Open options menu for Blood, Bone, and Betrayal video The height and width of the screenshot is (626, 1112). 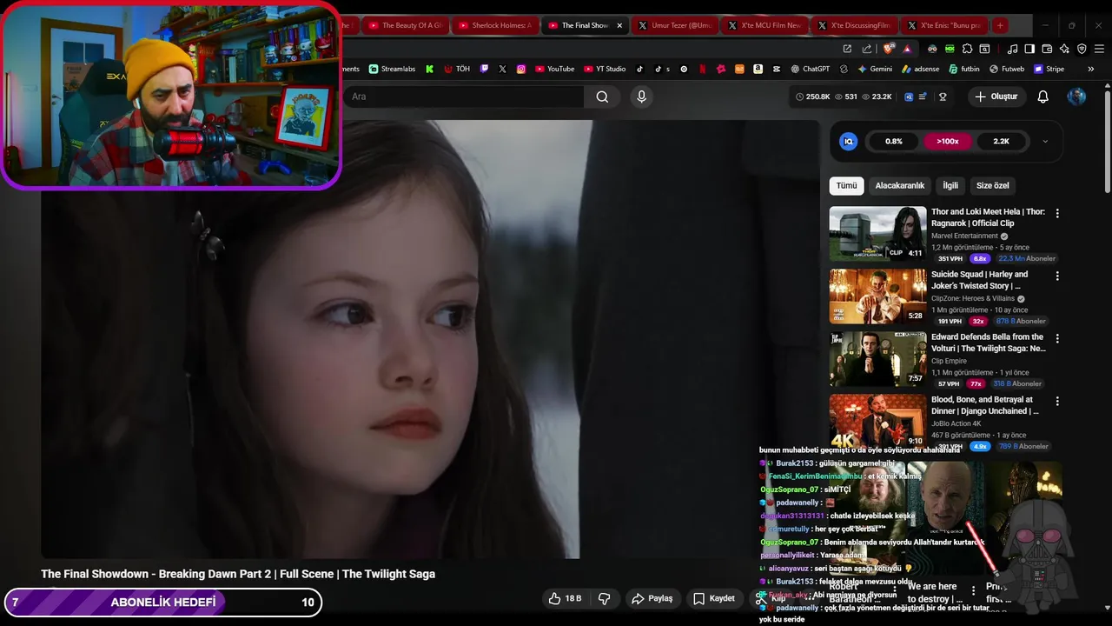[1057, 401]
